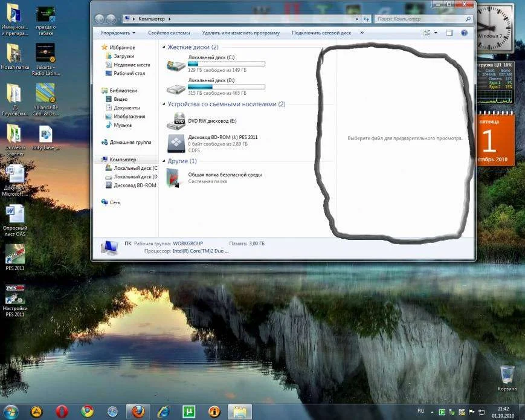
Task: Open Yolanda Be Cool desktop audio file
Action: coord(45,100)
